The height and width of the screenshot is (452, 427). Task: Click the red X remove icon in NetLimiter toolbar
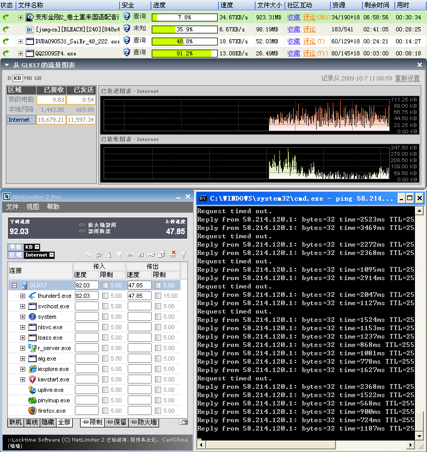tap(173, 254)
